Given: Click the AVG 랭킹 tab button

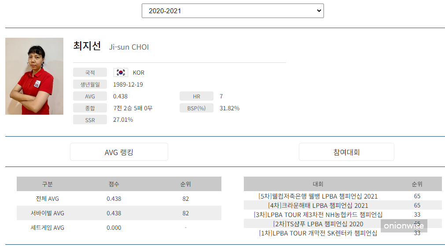Looking at the screenshot, I should click(x=119, y=152).
